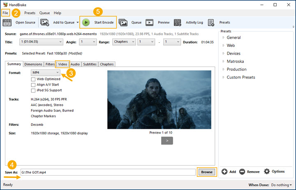Toggle the Align A/V Start checkbox
Screen dimensions: 296x190
(33, 84)
